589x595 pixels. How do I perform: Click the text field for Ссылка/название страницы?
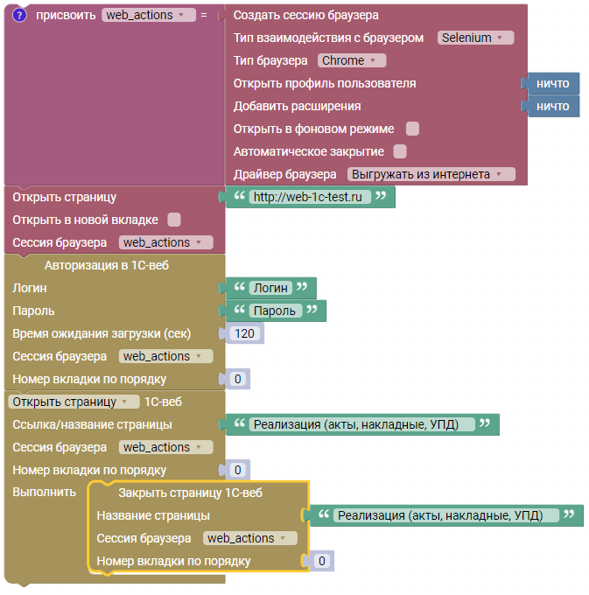point(362,424)
